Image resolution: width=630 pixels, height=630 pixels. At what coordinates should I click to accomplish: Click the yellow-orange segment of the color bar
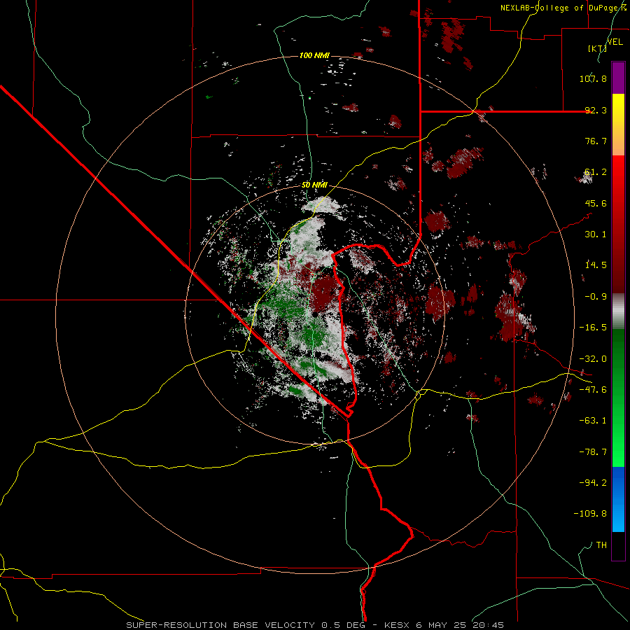pos(618,125)
